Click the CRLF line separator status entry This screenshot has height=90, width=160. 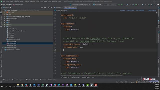click(122, 82)
